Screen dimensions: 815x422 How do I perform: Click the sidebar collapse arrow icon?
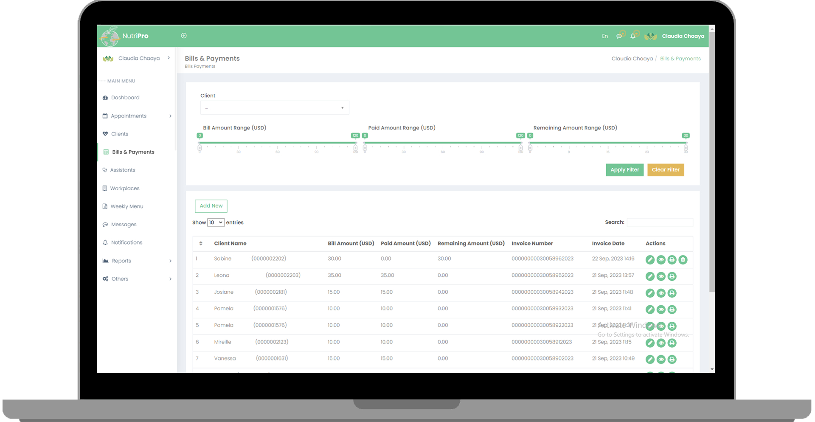click(x=184, y=36)
